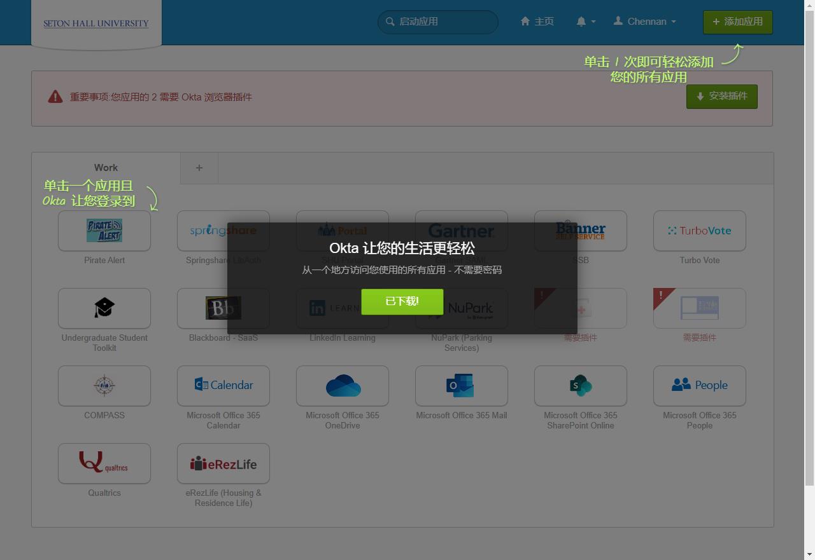Image resolution: width=815 pixels, height=560 pixels.
Task: Open Microsoft Office 365 OneDrive tile
Action: tap(343, 386)
